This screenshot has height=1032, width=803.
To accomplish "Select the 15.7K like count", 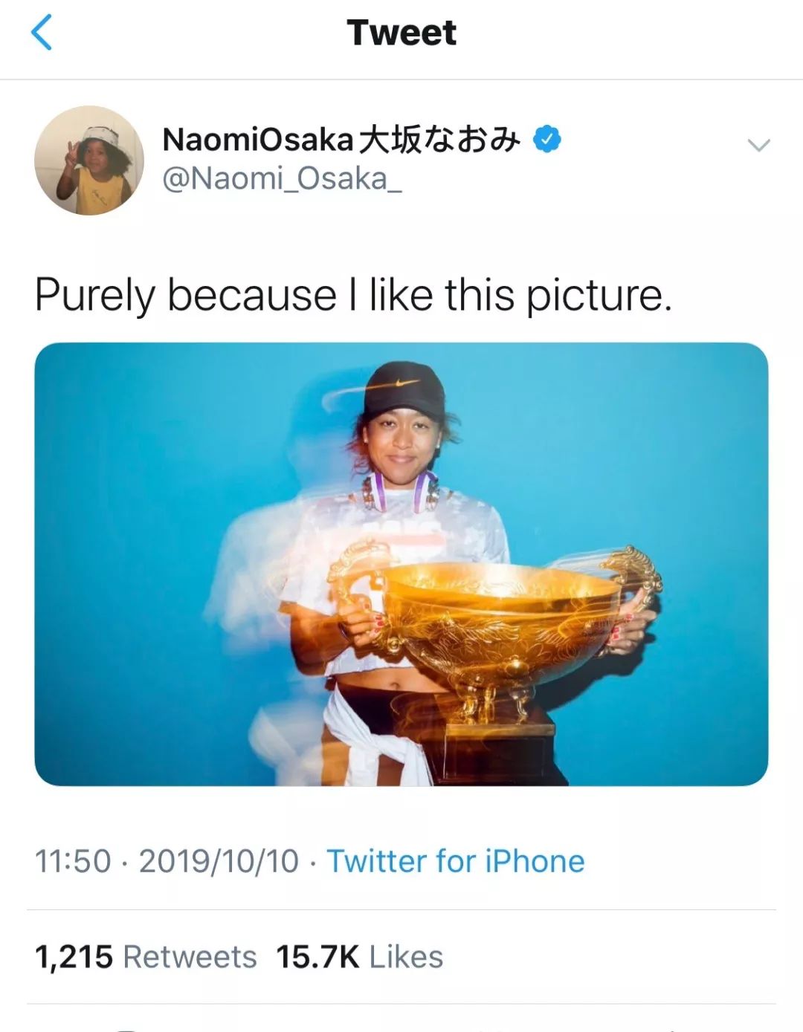I will coord(317,957).
